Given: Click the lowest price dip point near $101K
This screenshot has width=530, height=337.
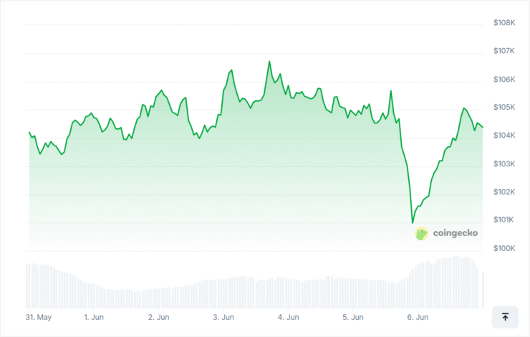Looking at the screenshot, I should [413, 223].
